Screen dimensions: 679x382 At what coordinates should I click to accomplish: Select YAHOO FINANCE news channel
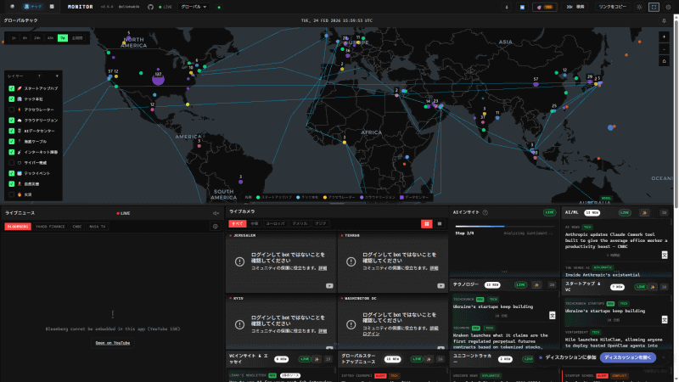(x=50, y=227)
